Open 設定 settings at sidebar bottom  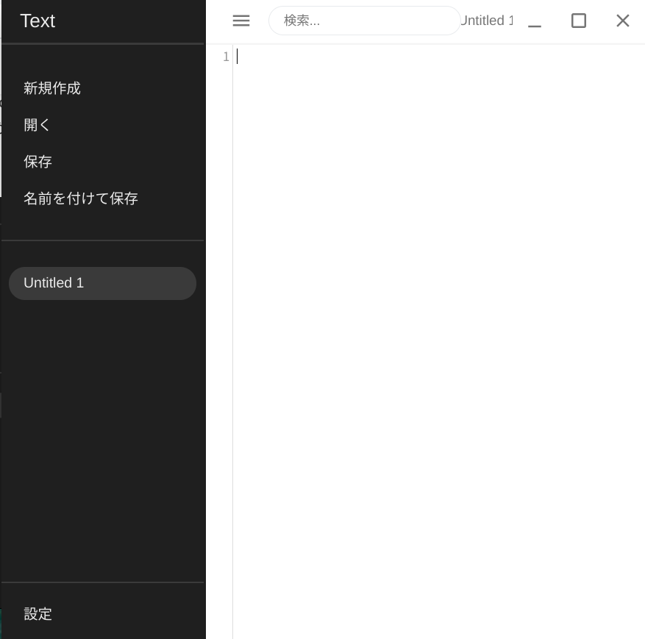pyautogui.click(x=38, y=614)
